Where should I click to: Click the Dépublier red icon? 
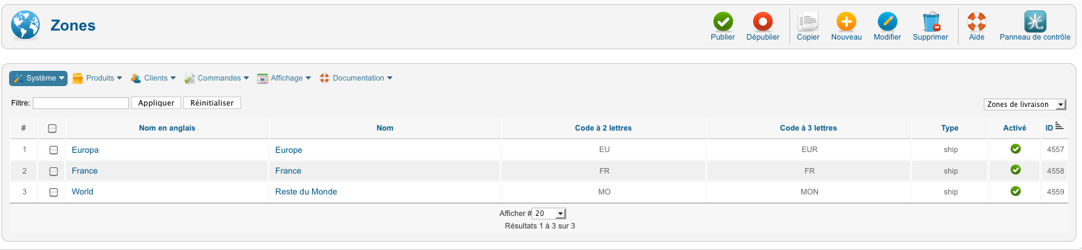coord(763,22)
